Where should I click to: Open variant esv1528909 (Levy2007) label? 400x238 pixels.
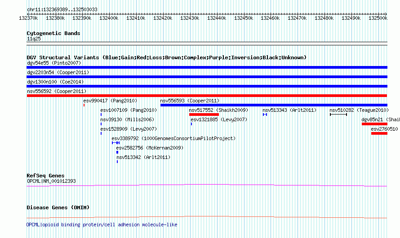(x=129, y=129)
